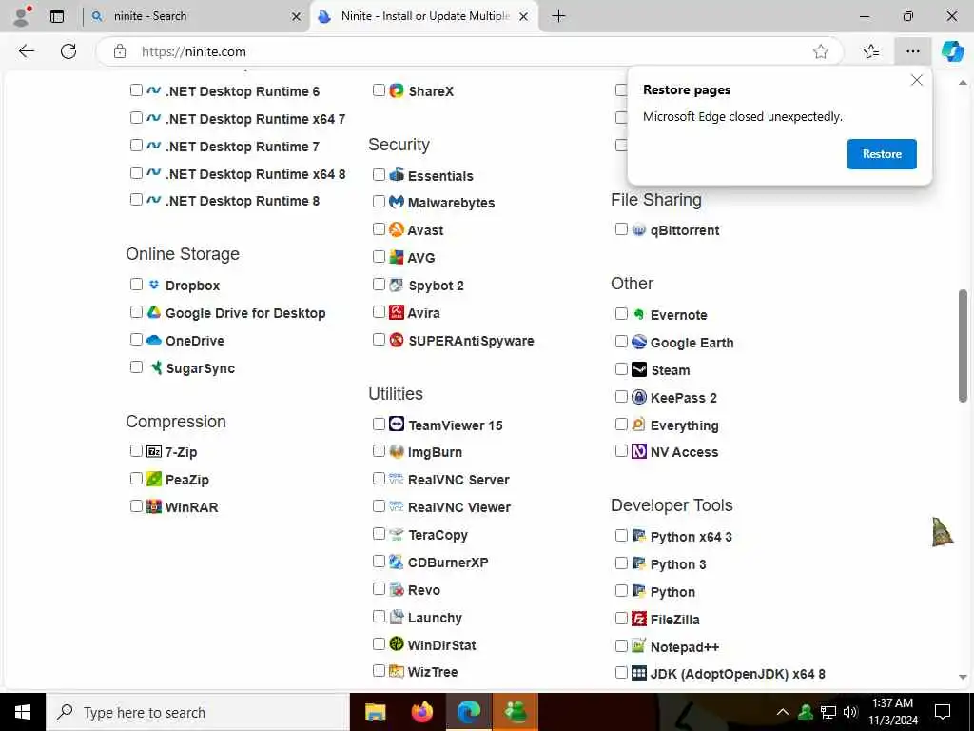Open the Edge favorites hub
Viewport: 974px width, 731px height.
(x=871, y=51)
